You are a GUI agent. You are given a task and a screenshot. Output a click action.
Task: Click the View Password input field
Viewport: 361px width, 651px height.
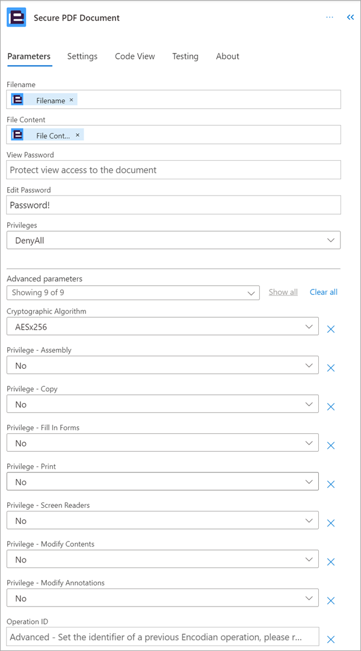pyautogui.click(x=173, y=170)
